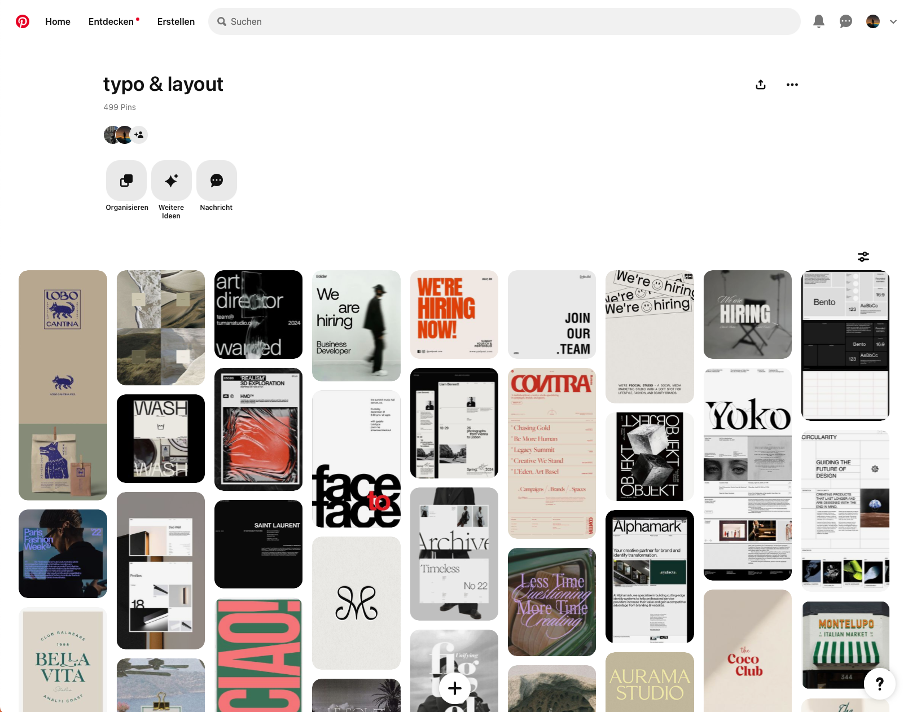
Task: Open the help question mark button
Action: point(880,684)
